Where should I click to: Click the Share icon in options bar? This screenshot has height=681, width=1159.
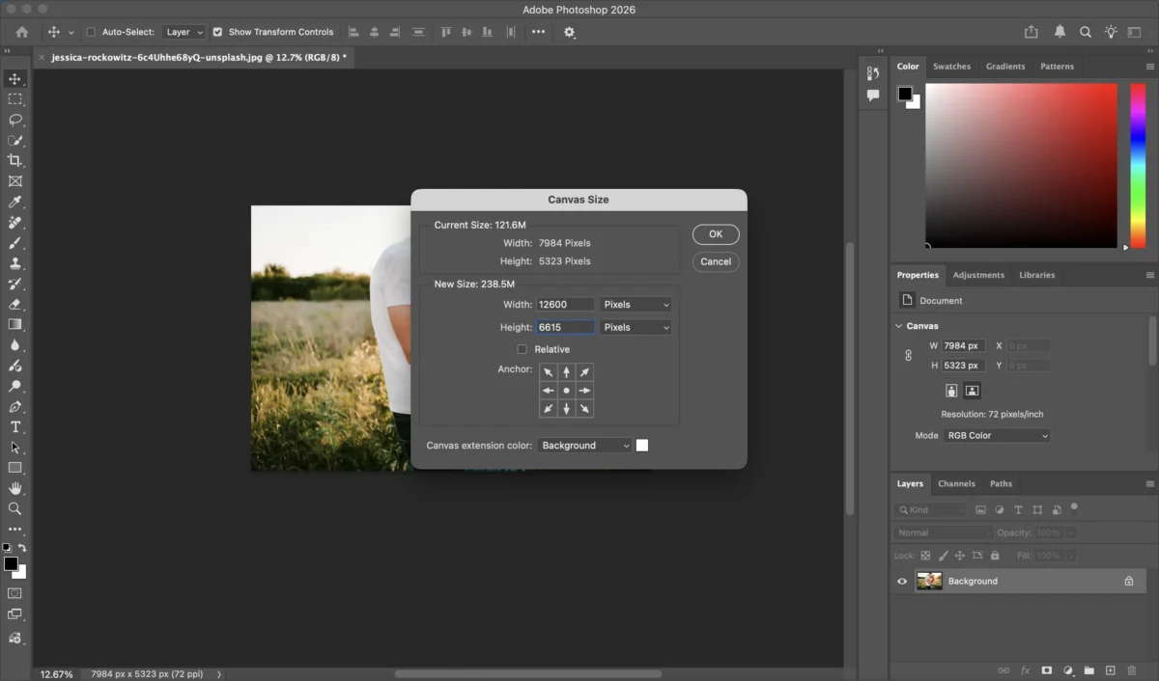[x=1032, y=32]
